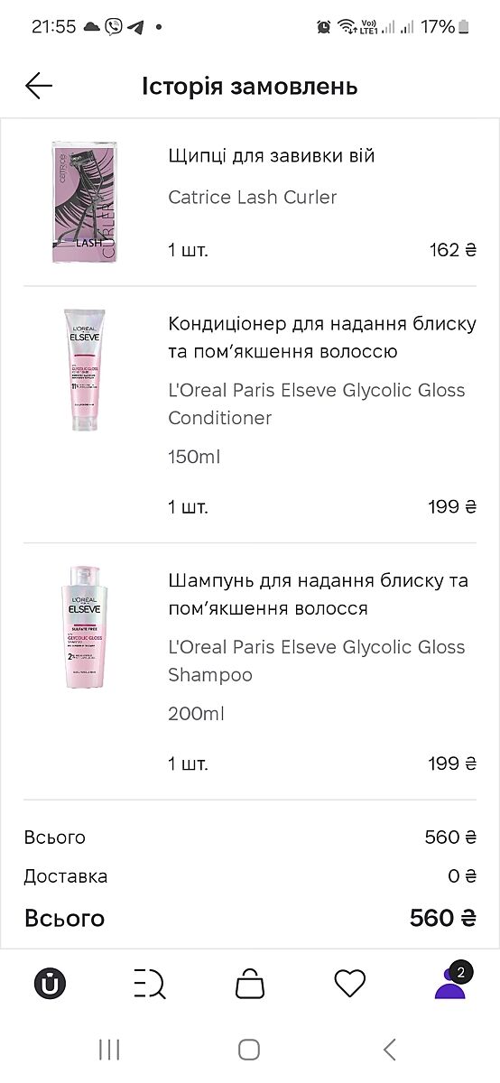Screen dimensions: 500x1083
Task: Tap the bold 560 ₴ total amount
Action: (443, 918)
